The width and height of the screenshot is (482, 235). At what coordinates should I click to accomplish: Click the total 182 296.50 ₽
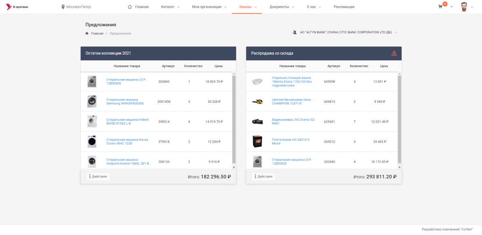pyautogui.click(x=216, y=177)
